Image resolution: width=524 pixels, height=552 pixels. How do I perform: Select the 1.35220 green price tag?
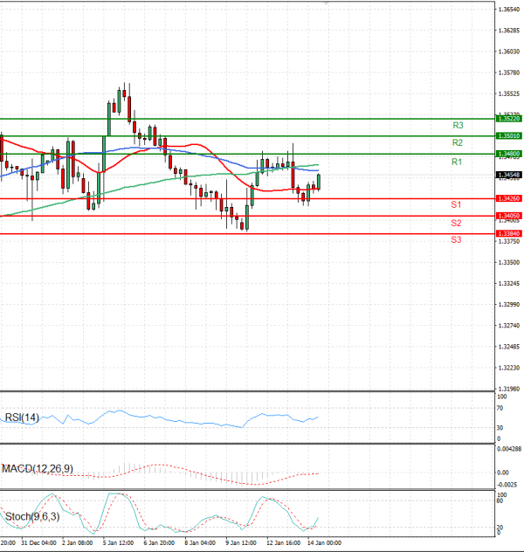pyautogui.click(x=508, y=118)
